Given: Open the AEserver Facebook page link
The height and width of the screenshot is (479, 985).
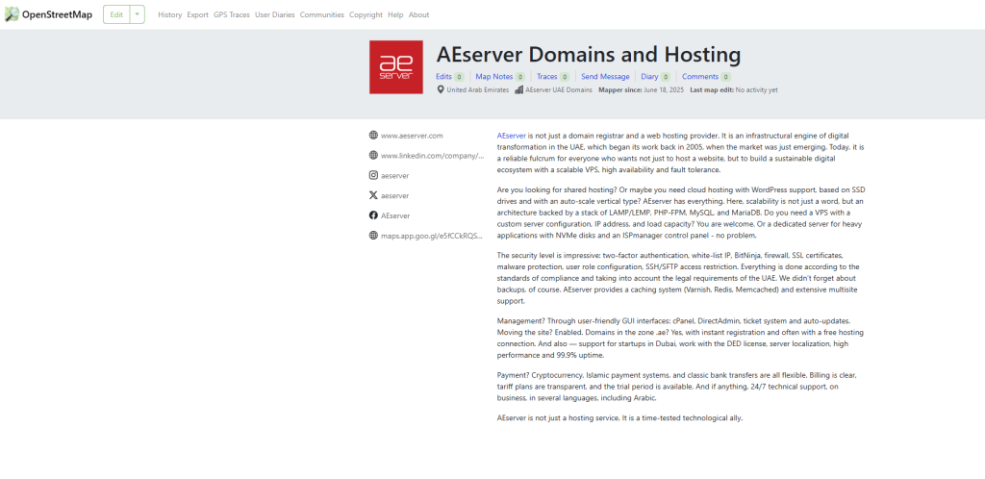Looking at the screenshot, I should click(x=395, y=216).
